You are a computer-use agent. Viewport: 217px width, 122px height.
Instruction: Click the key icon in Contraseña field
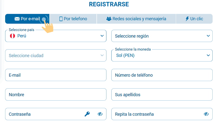click(x=87, y=114)
